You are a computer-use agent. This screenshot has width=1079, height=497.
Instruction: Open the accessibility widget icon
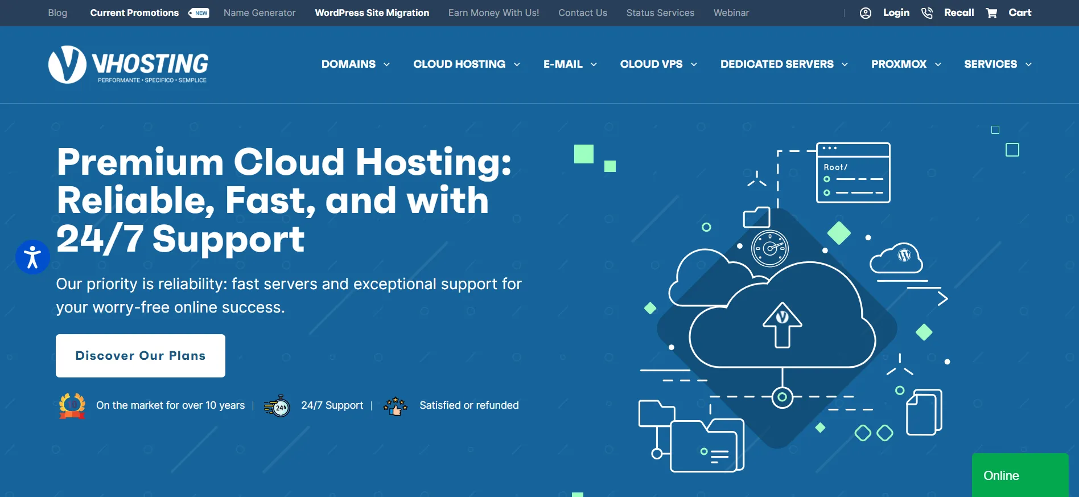click(x=32, y=257)
